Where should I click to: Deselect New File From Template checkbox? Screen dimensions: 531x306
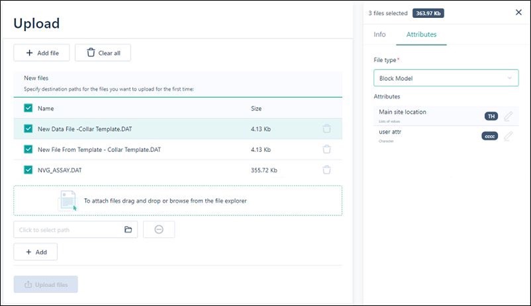[28, 149]
